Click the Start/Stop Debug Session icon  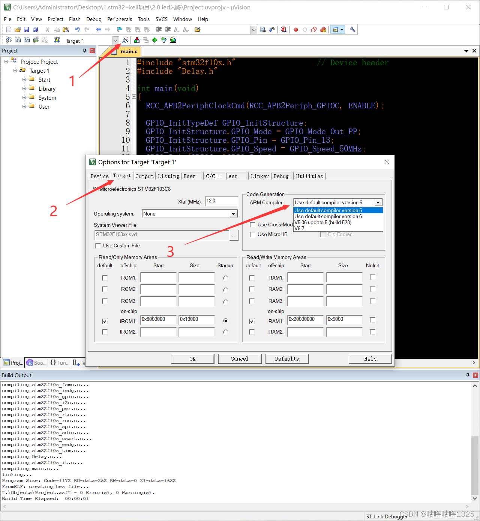pyautogui.click(x=284, y=29)
